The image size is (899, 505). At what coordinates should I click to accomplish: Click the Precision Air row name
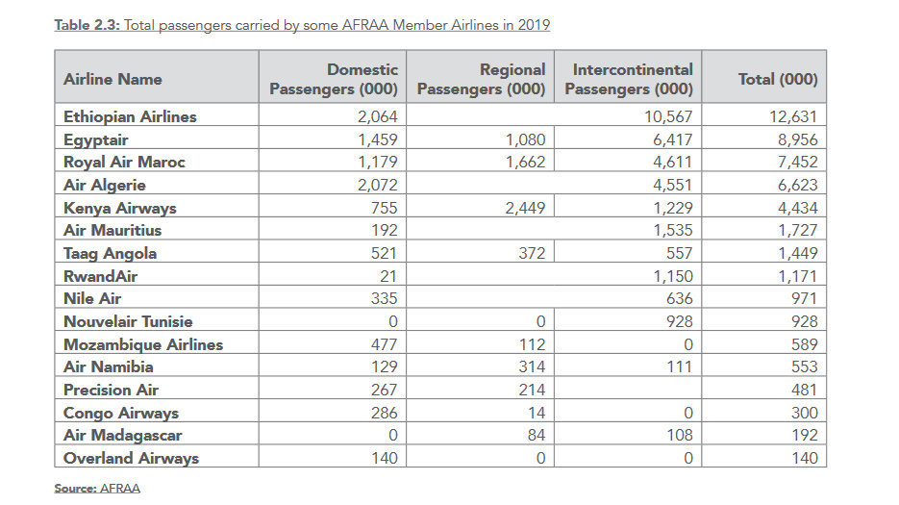click(x=111, y=390)
